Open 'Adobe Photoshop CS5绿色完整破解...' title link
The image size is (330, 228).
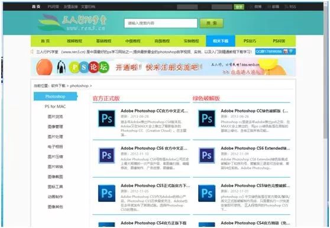pyautogui.click(x=255, y=185)
